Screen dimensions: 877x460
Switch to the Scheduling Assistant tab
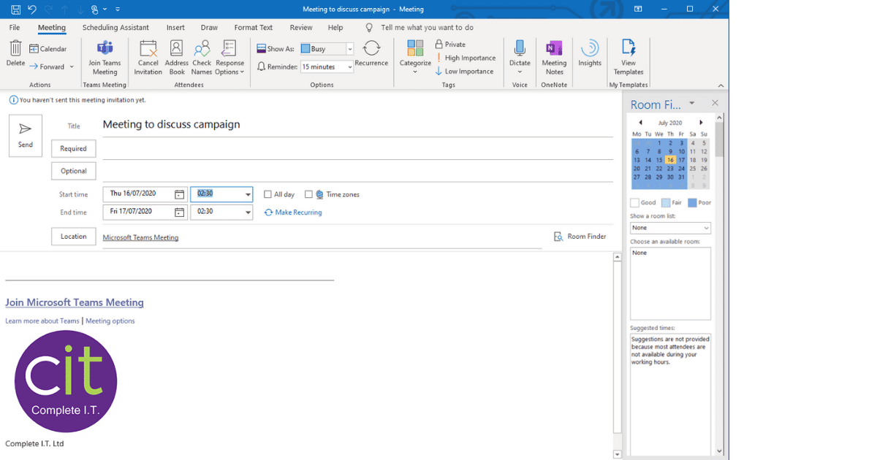coord(115,27)
